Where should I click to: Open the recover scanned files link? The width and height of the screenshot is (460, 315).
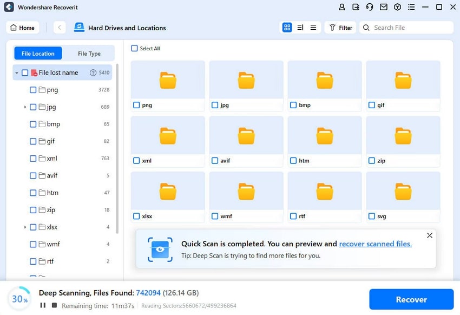click(376, 244)
